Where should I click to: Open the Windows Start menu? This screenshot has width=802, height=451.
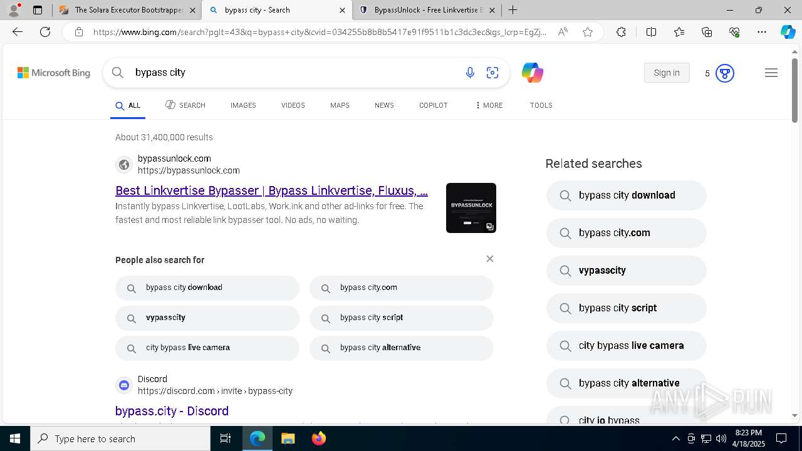click(15, 438)
